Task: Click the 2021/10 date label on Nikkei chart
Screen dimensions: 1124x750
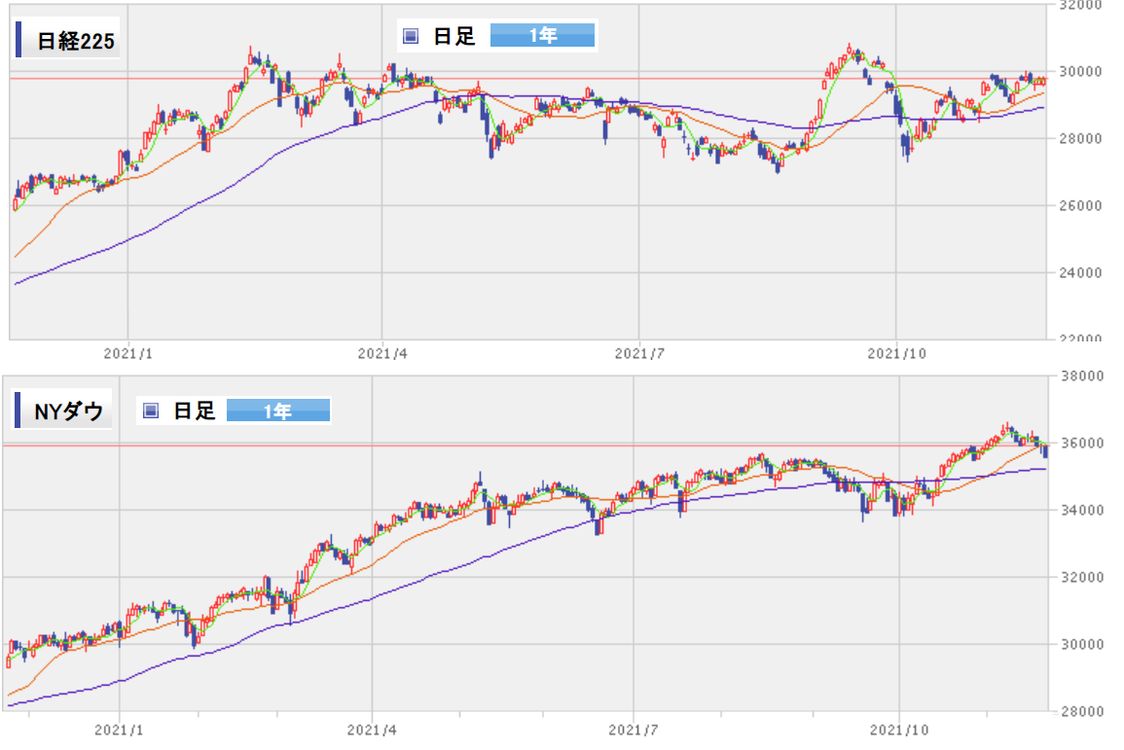Action: coord(896,353)
